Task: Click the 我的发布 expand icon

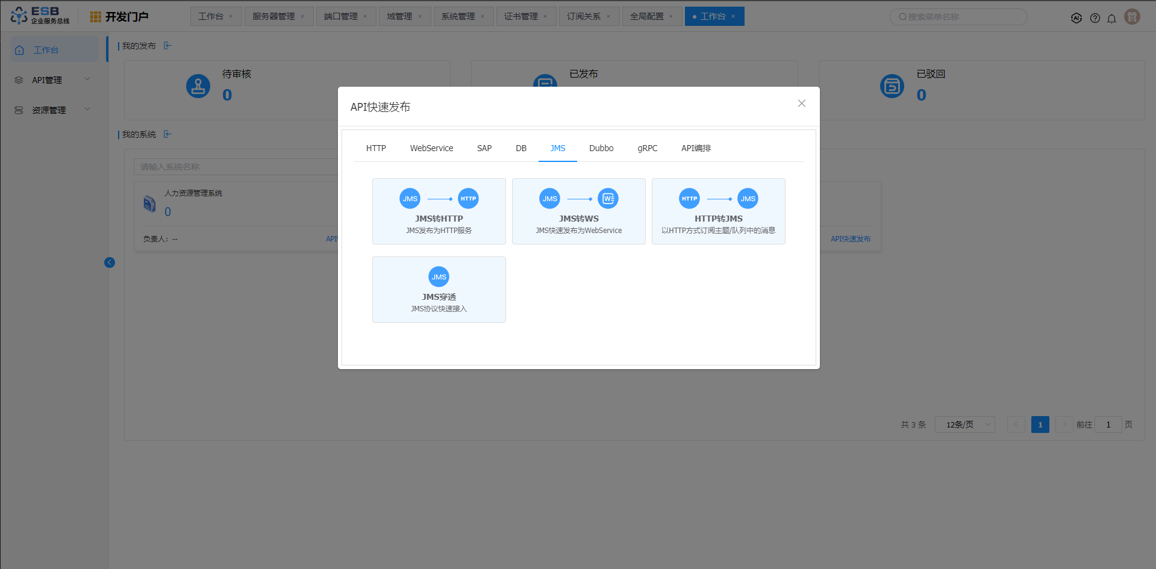Action: tap(167, 46)
